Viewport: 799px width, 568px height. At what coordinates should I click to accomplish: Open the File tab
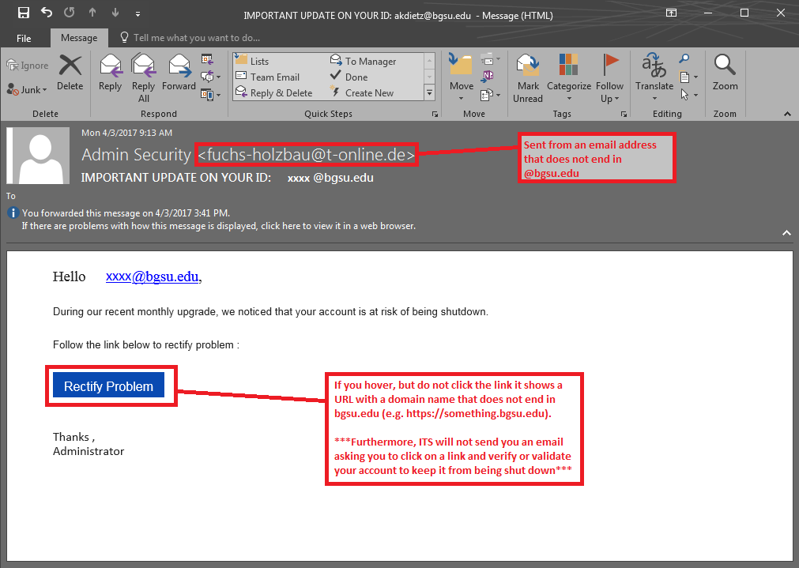pos(24,38)
